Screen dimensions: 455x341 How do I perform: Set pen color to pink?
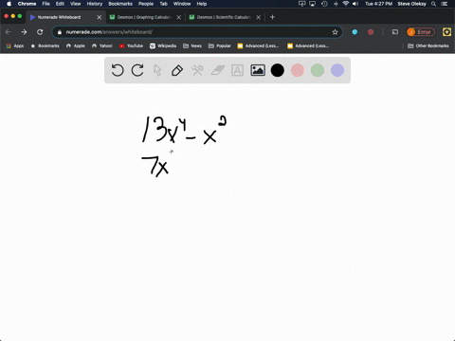[x=298, y=70]
